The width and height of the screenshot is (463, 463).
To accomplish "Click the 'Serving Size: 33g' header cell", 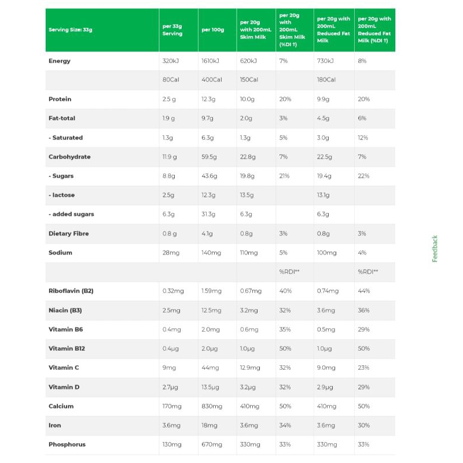I will click(x=70, y=30).
